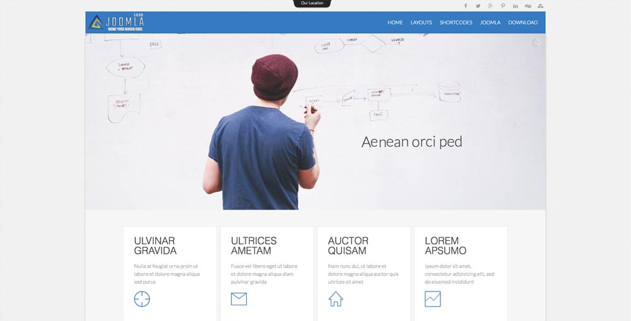Open the StumbleUpon social icon
The height and width of the screenshot is (321, 631).
tap(541, 6)
